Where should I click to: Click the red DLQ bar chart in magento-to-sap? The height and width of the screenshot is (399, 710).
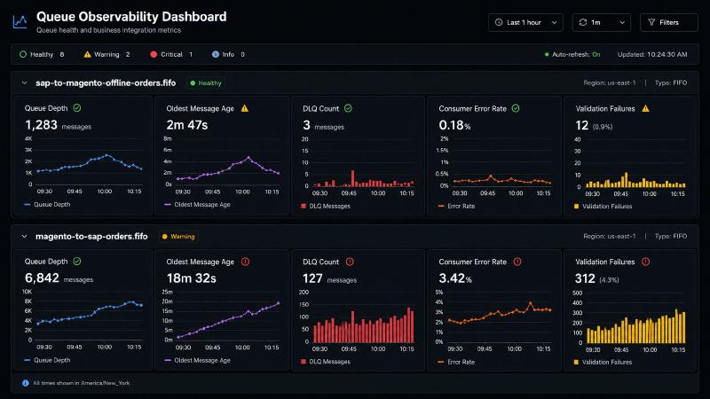[x=364, y=325]
